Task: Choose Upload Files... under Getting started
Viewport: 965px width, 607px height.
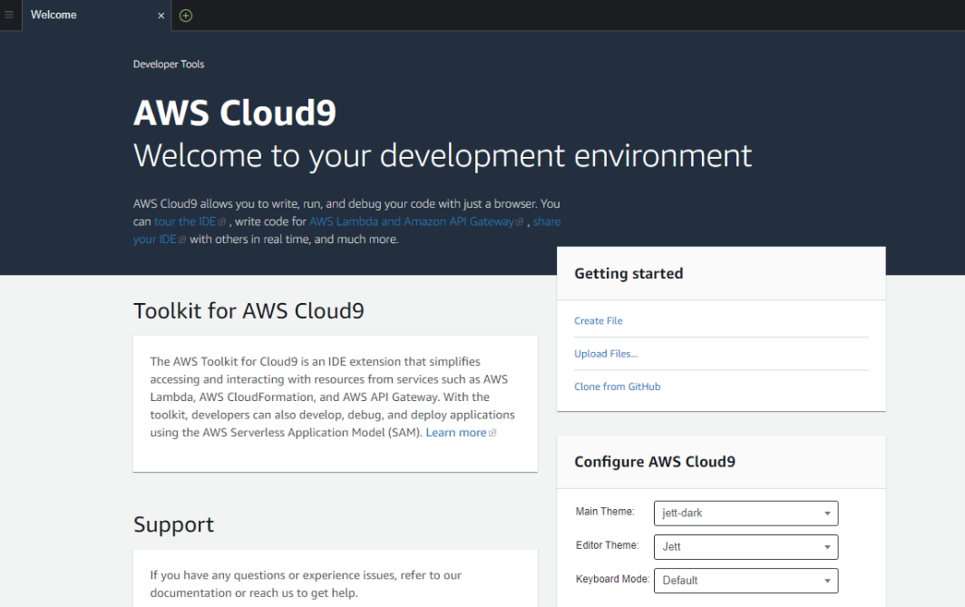Action: [x=606, y=354]
